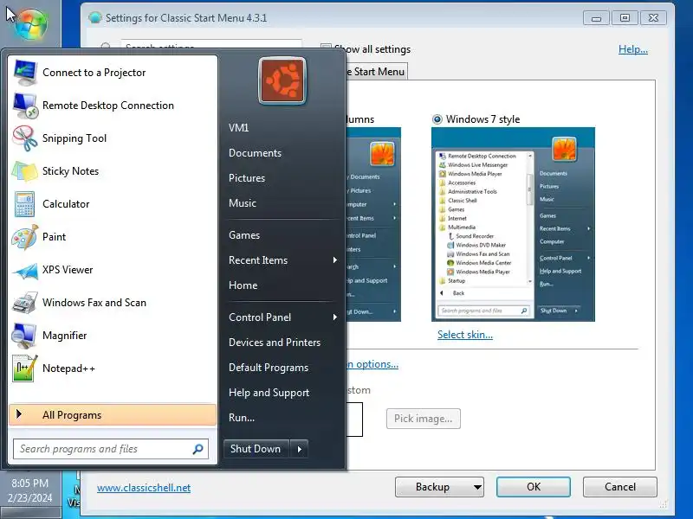This screenshot has height=519, width=693.
Task: Open VM1 user folder
Action: pos(239,127)
